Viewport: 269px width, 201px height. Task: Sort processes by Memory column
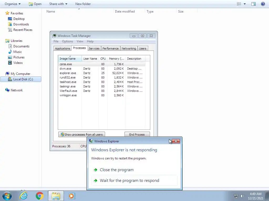pos(116,59)
